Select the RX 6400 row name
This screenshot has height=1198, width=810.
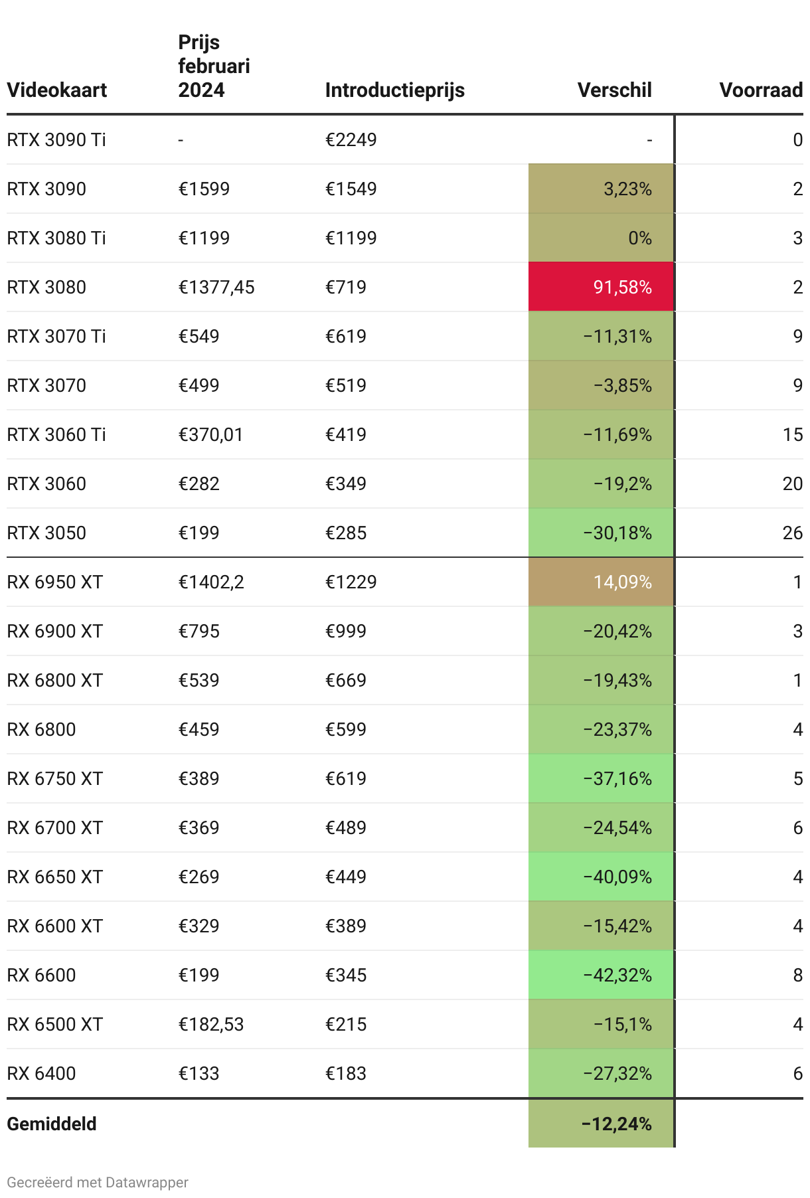pos(41,1073)
